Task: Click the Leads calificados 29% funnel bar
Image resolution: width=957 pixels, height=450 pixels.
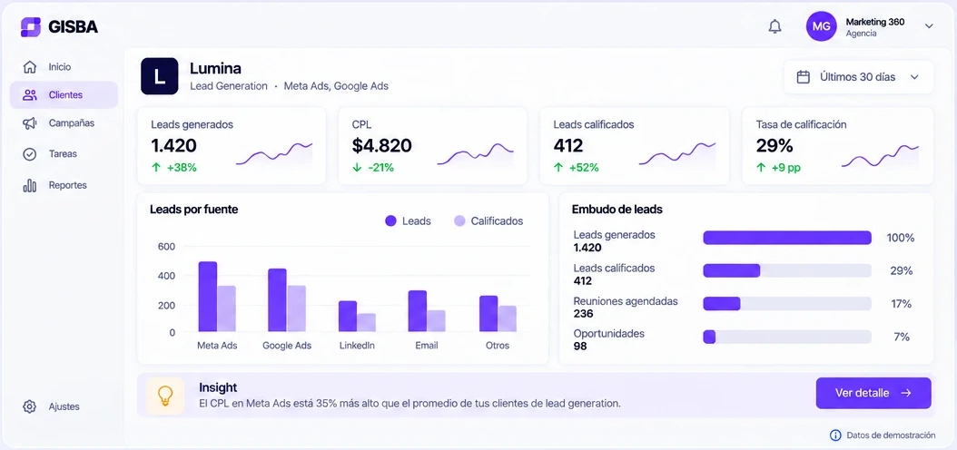Action: (x=732, y=270)
